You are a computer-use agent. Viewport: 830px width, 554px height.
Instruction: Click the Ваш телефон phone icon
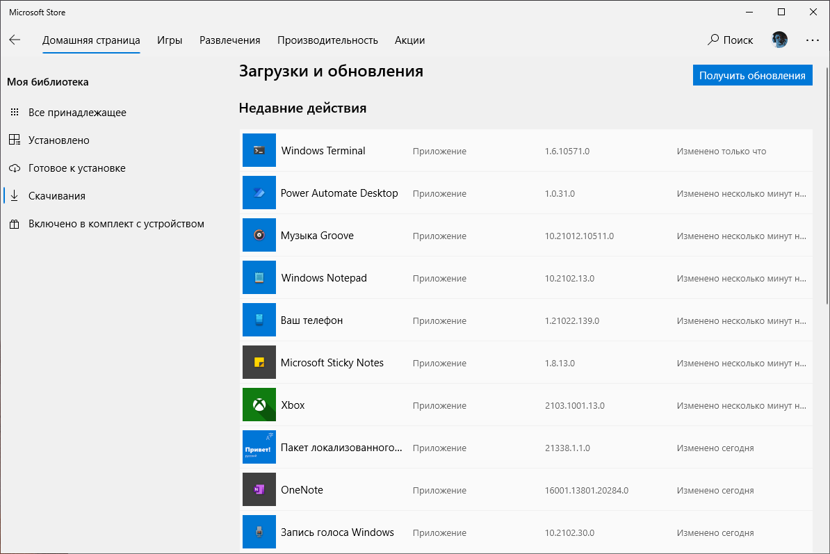(x=259, y=320)
